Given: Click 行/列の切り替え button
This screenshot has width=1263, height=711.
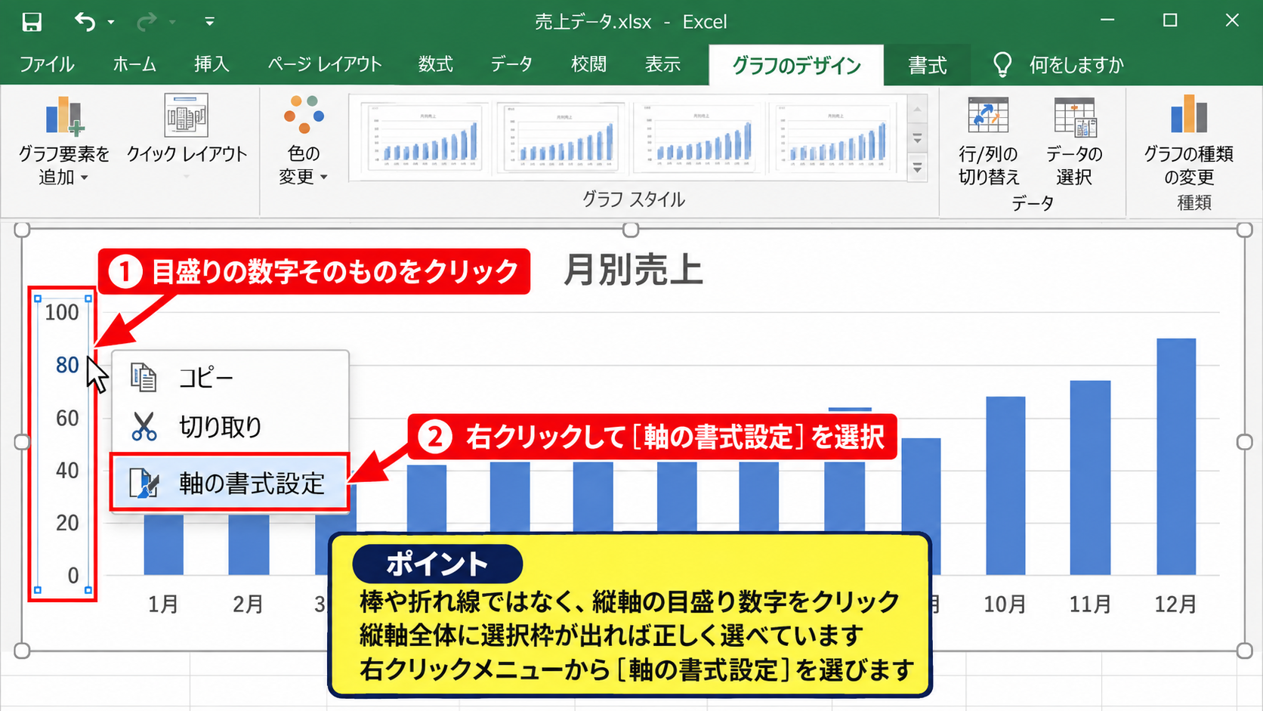Looking at the screenshot, I should [x=989, y=142].
